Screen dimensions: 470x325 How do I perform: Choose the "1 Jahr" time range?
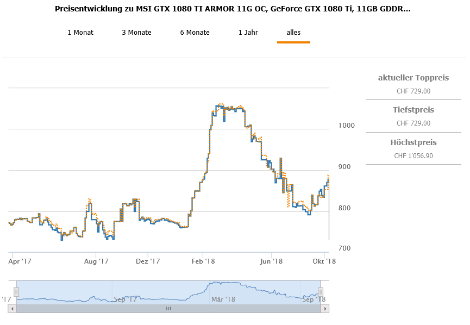[x=248, y=33]
